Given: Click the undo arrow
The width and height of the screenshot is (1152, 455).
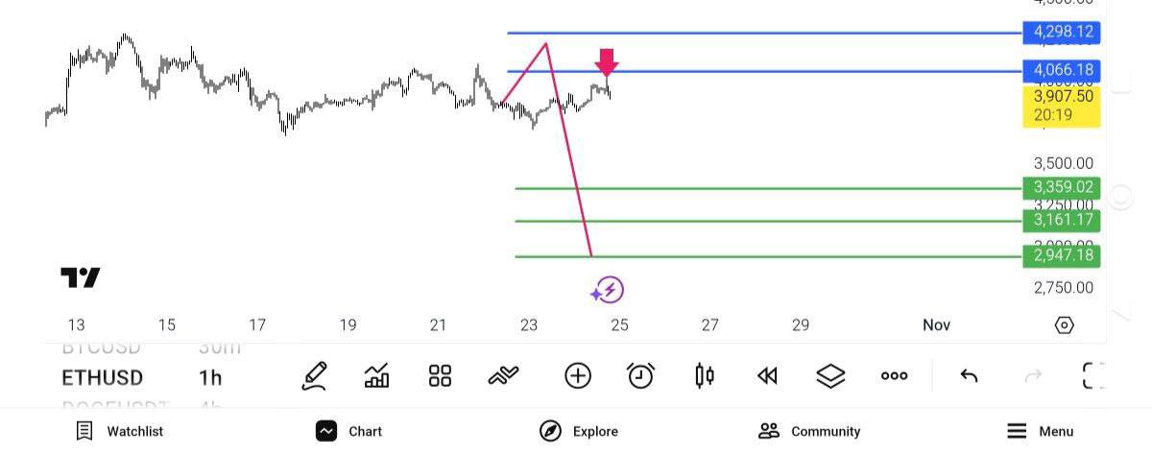Looking at the screenshot, I should pyautogui.click(x=970, y=376).
